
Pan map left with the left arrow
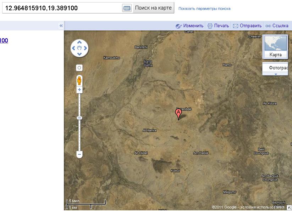point(73,48)
